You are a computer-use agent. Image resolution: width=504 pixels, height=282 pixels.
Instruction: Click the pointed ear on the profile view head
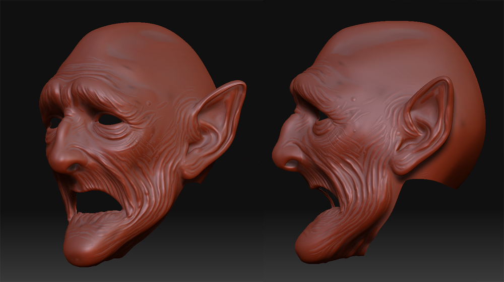click(422, 126)
